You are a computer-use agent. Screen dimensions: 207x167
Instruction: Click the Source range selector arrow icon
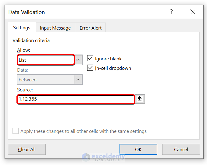pyautogui.click(x=140, y=99)
